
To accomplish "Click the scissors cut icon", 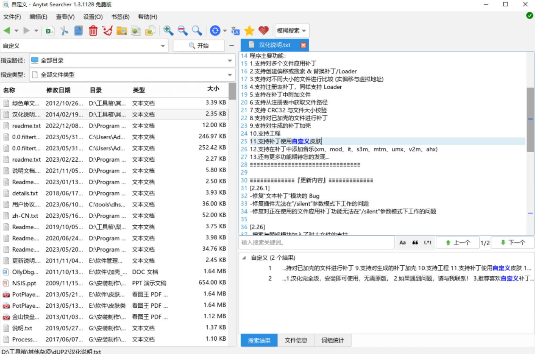I will pyautogui.click(x=64, y=31).
